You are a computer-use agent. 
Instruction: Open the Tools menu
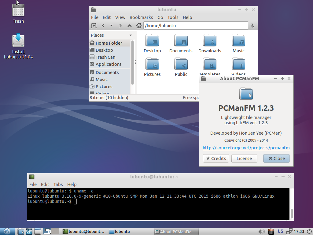pyautogui.click(x=173, y=17)
